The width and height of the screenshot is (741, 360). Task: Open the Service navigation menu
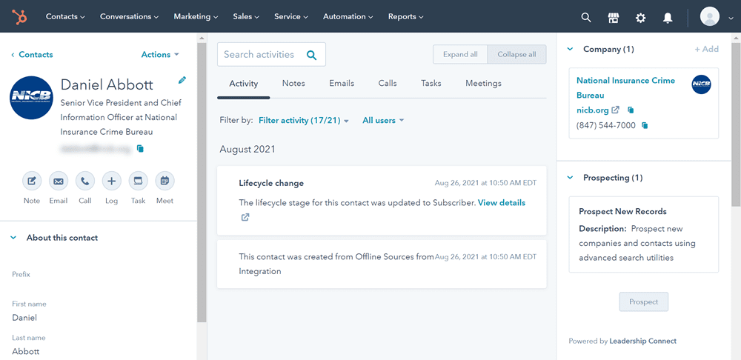click(x=291, y=16)
